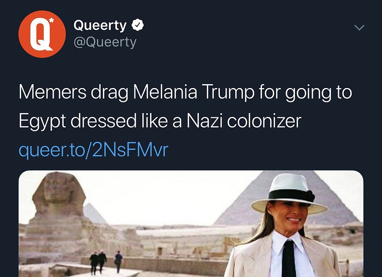Viewport: 382px width, 277px height.
Task: Click the verified checkmark badge beside Queerty
Action: [x=138, y=25]
